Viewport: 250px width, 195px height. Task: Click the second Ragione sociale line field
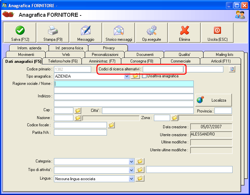(x=124, y=90)
